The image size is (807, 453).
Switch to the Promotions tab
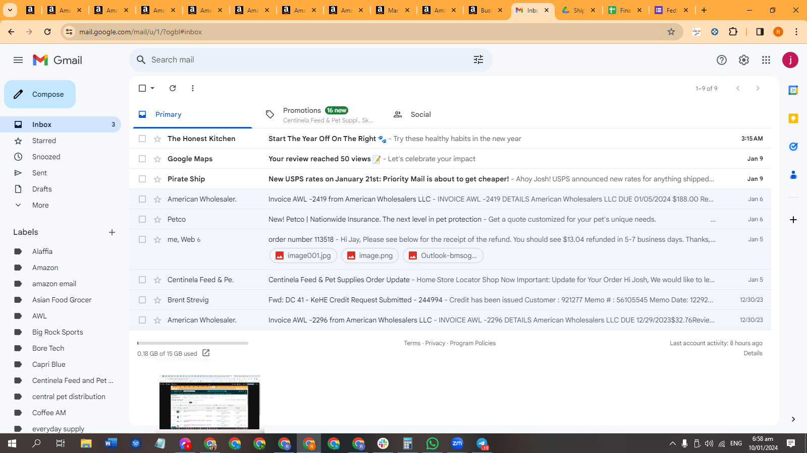320,114
